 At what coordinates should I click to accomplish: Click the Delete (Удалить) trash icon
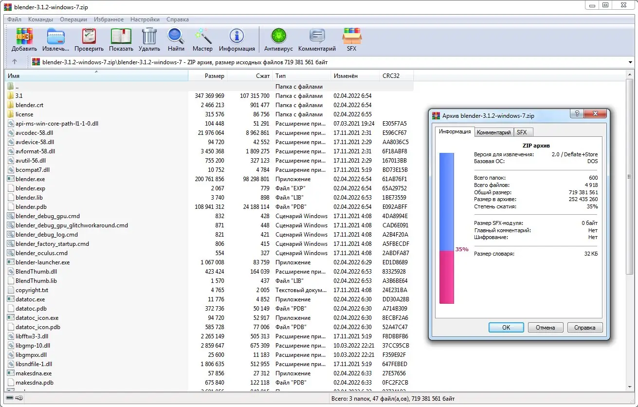(x=149, y=40)
